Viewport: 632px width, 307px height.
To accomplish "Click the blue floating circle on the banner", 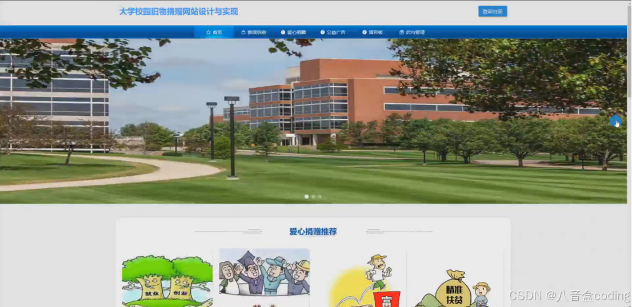I will click(x=615, y=122).
